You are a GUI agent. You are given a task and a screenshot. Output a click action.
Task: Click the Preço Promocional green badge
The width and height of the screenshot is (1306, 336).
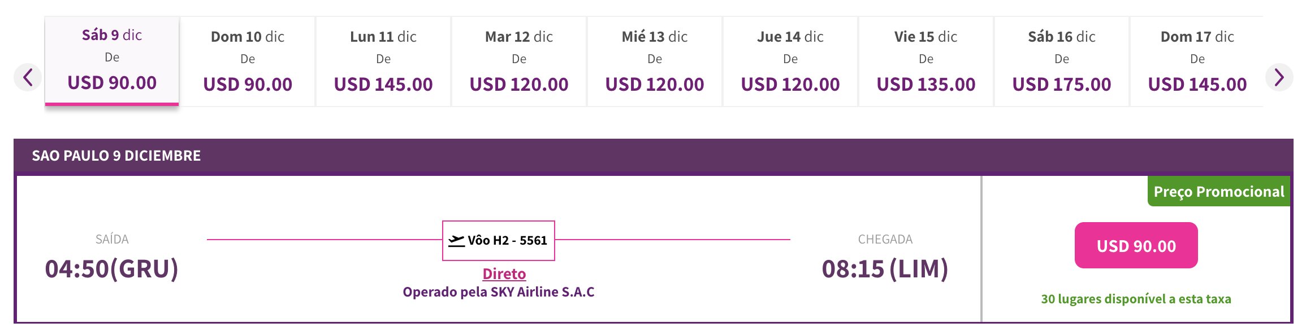1219,192
